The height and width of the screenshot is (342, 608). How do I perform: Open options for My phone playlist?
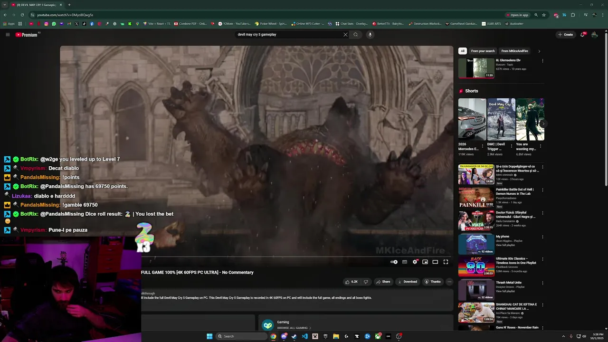point(542,237)
